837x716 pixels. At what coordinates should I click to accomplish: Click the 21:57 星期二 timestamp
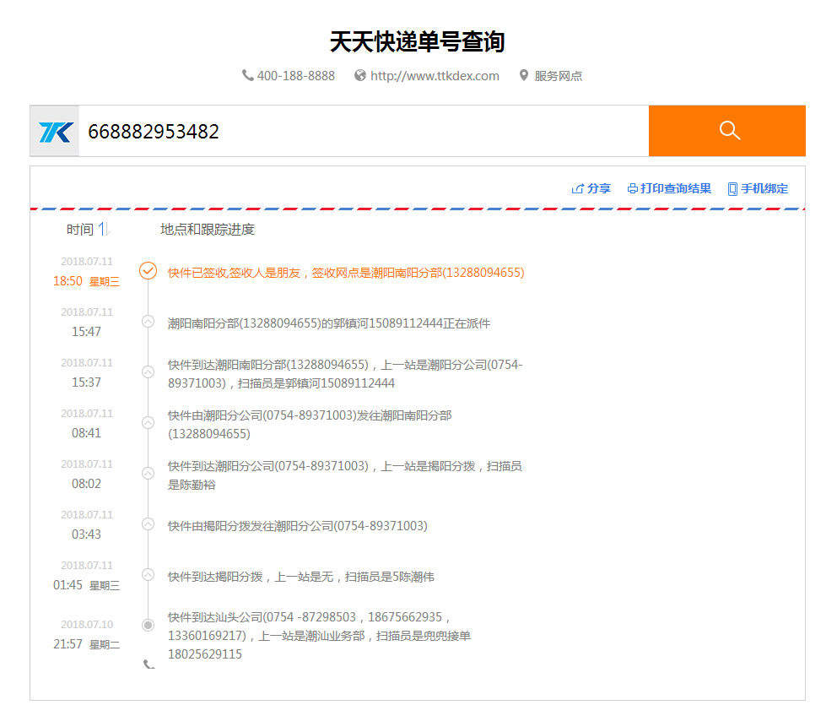[x=86, y=644]
